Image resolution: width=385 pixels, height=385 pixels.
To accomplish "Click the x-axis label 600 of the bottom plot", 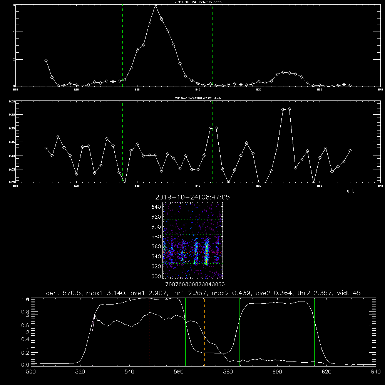I will [277, 372].
